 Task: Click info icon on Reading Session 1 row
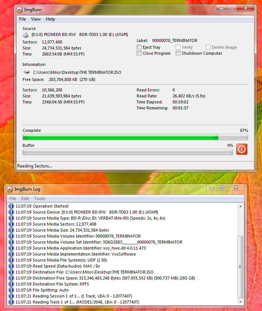click(11, 296)
